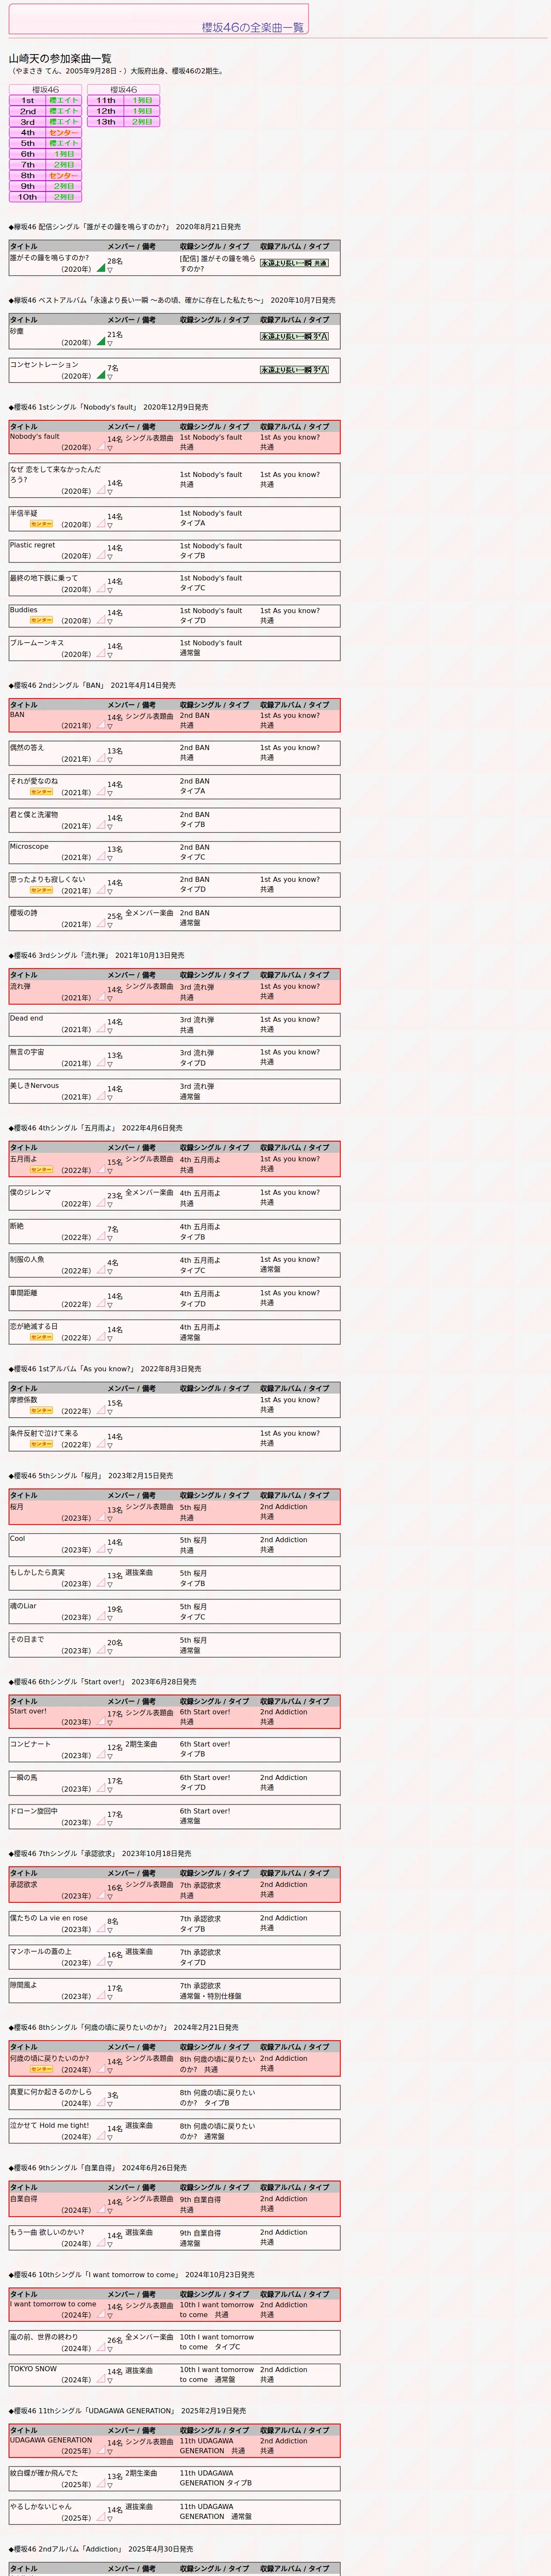Image resolution: width=551 pixels, height=2576 pixels.
Task: Click センター badge under Buddies
Action: tap(42, 621)
